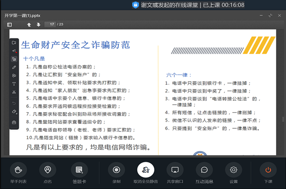
Task: Open the 答题卡 answer card
Action: pos(79,173)
